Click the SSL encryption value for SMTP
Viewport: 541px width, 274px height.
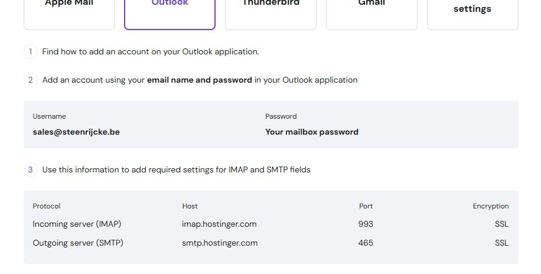(x=501, y=243)
